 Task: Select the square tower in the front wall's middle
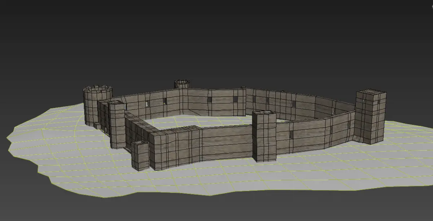(264, 136)
